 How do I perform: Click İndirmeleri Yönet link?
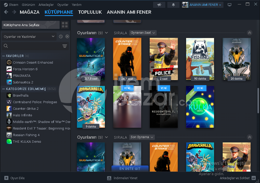click(x=125, y=178)
